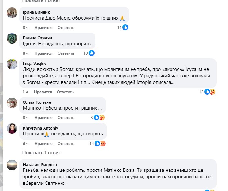228x191 pixels.
Task: Toggle 'Нравится' on Lesja Vasjkiv's comment
Action: (x=43, y=92)
